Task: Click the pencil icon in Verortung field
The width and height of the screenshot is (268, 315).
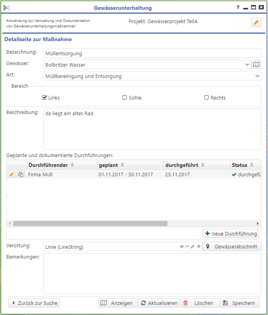Action: pyautogui.click(x=192, y=247)
